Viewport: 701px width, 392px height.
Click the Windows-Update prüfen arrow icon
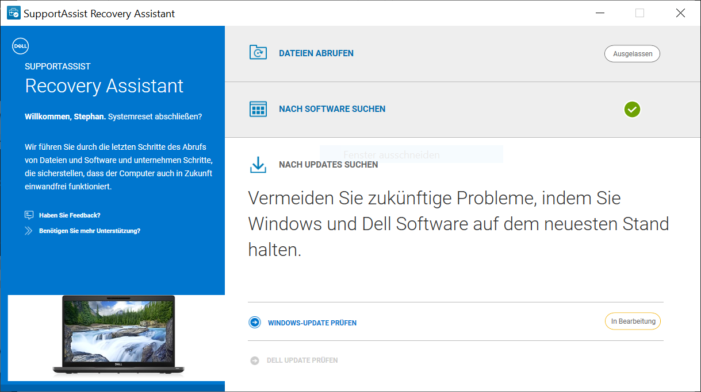coord(255,323)
